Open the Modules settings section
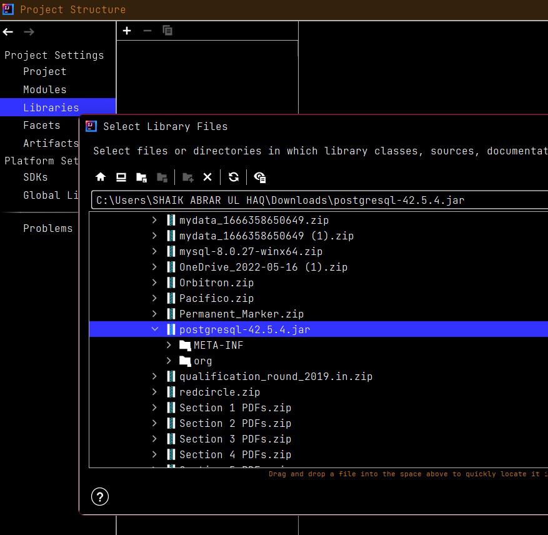Image resolution: width=548 pixels, height=535 pixels. (x=44, y=89)
